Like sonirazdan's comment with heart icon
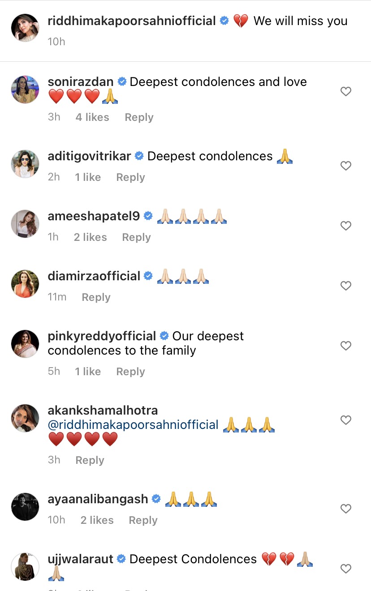 point(345,92)
